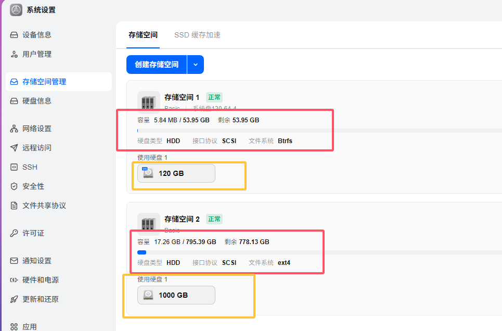
Task: Click the Update and Restore (更新和还原) rocket icon
Action: [x=14, y=299]
